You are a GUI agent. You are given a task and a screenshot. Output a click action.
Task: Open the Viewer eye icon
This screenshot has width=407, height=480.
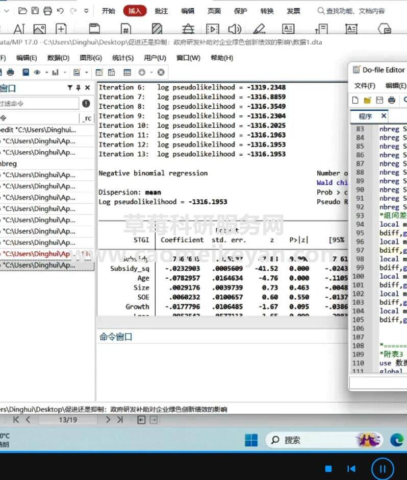pyautogui.click(x=37, y=73)
